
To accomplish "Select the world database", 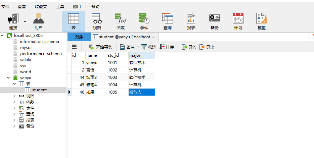I will 26,71.
